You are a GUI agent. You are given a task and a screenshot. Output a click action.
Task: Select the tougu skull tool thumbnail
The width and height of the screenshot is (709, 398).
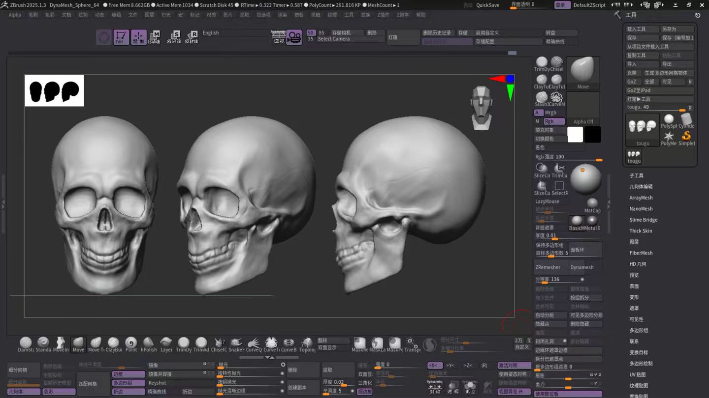(x=642, y=130)
